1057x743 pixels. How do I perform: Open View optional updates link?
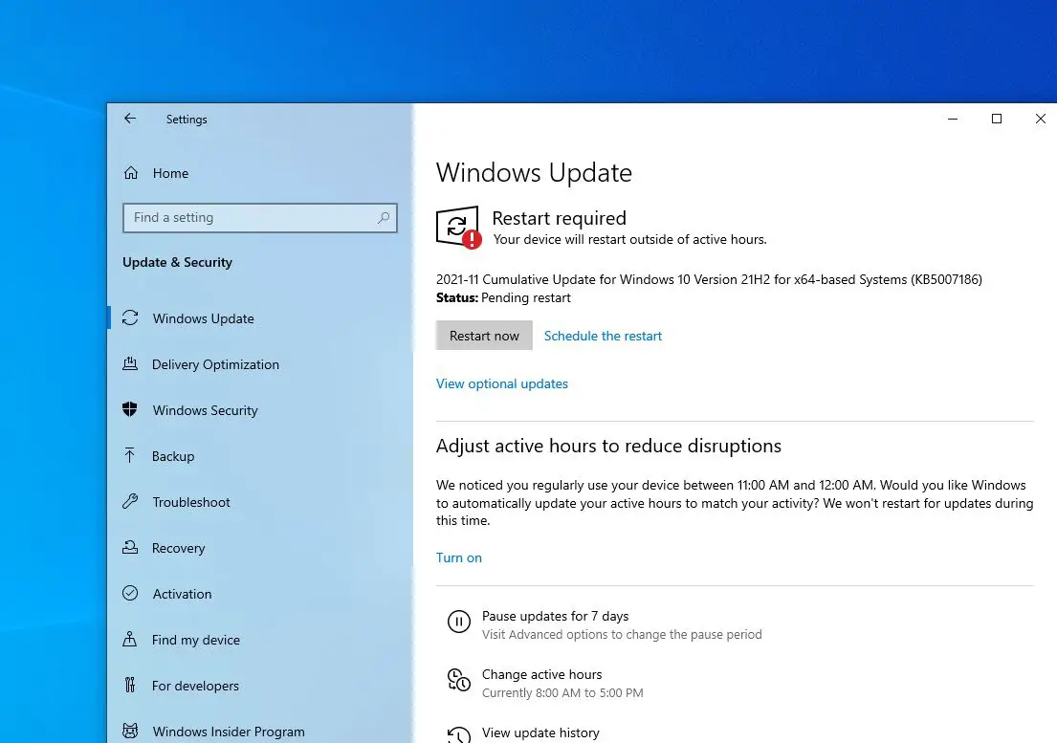pyautogui.click(x=501, y=383)
